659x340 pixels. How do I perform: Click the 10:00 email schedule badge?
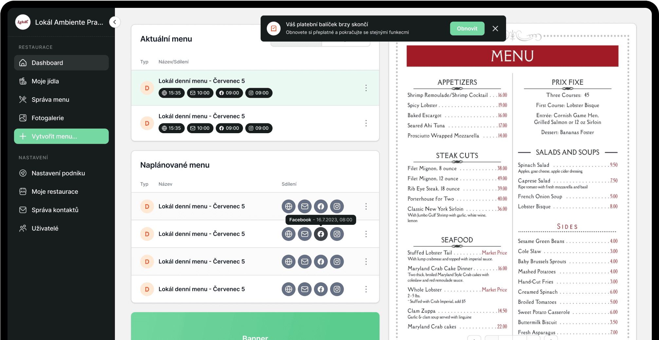click(200, 93)
